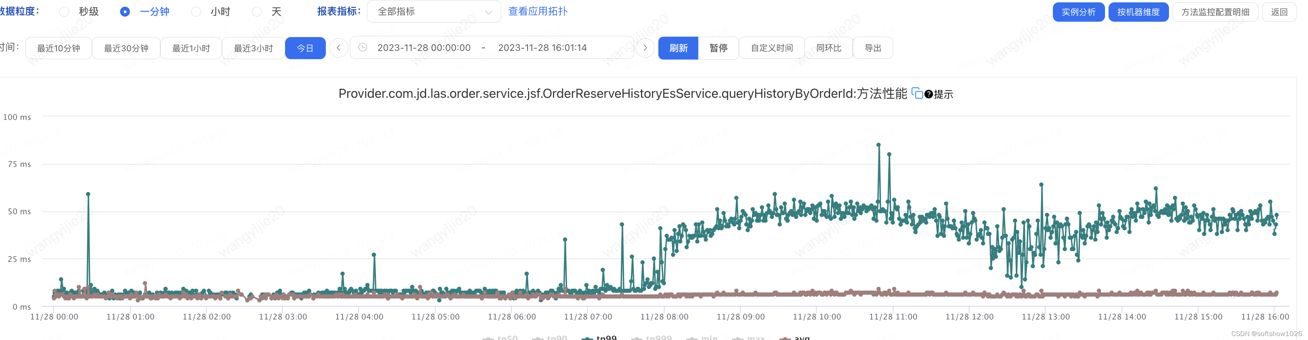
Task: Click the highest tp99 peak above 75 ms
Action: point(878,145)
